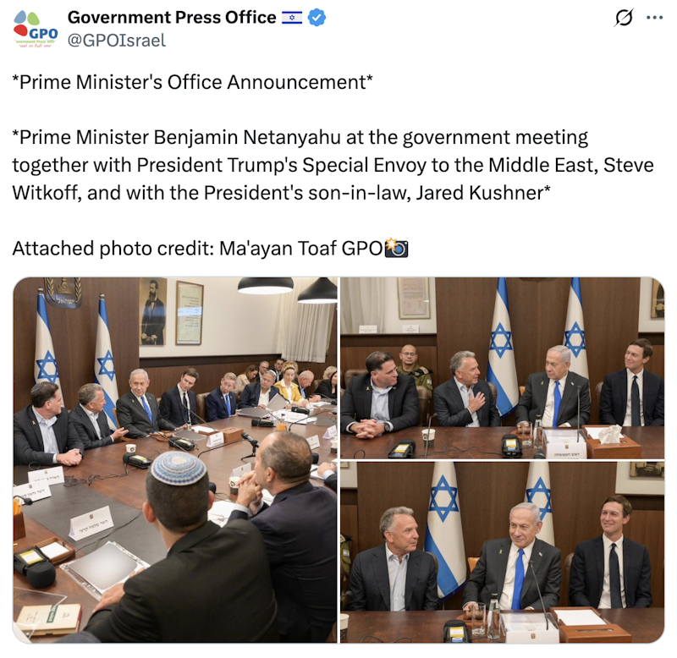Open the Government Press Office profile name
This screenshot has height=658, width=677.
tap(172, 18)
